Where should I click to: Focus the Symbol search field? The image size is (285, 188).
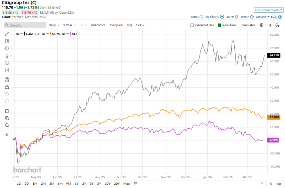[25, 25]
